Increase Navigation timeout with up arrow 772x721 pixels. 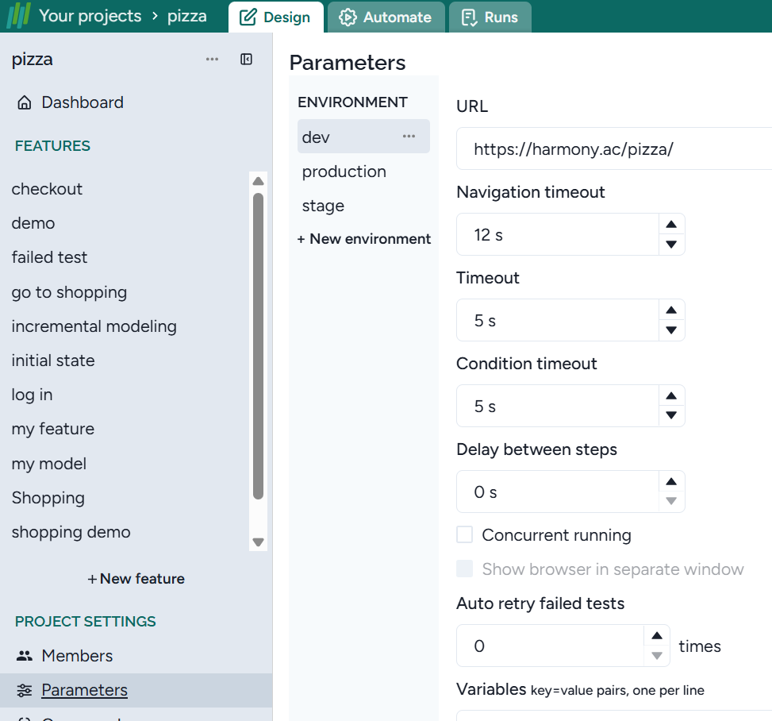[671, 225]
